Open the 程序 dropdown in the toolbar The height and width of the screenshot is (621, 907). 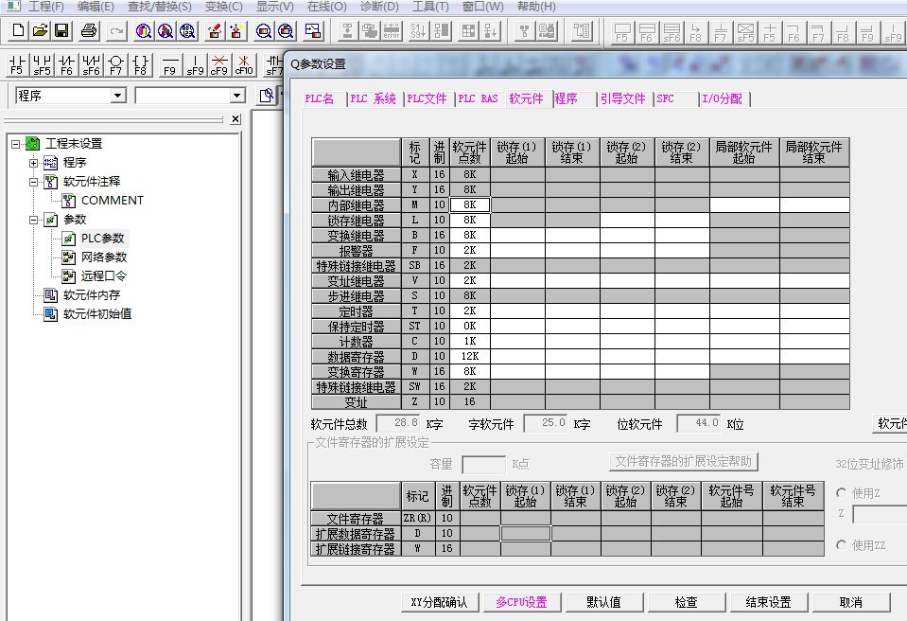(117, 96)
